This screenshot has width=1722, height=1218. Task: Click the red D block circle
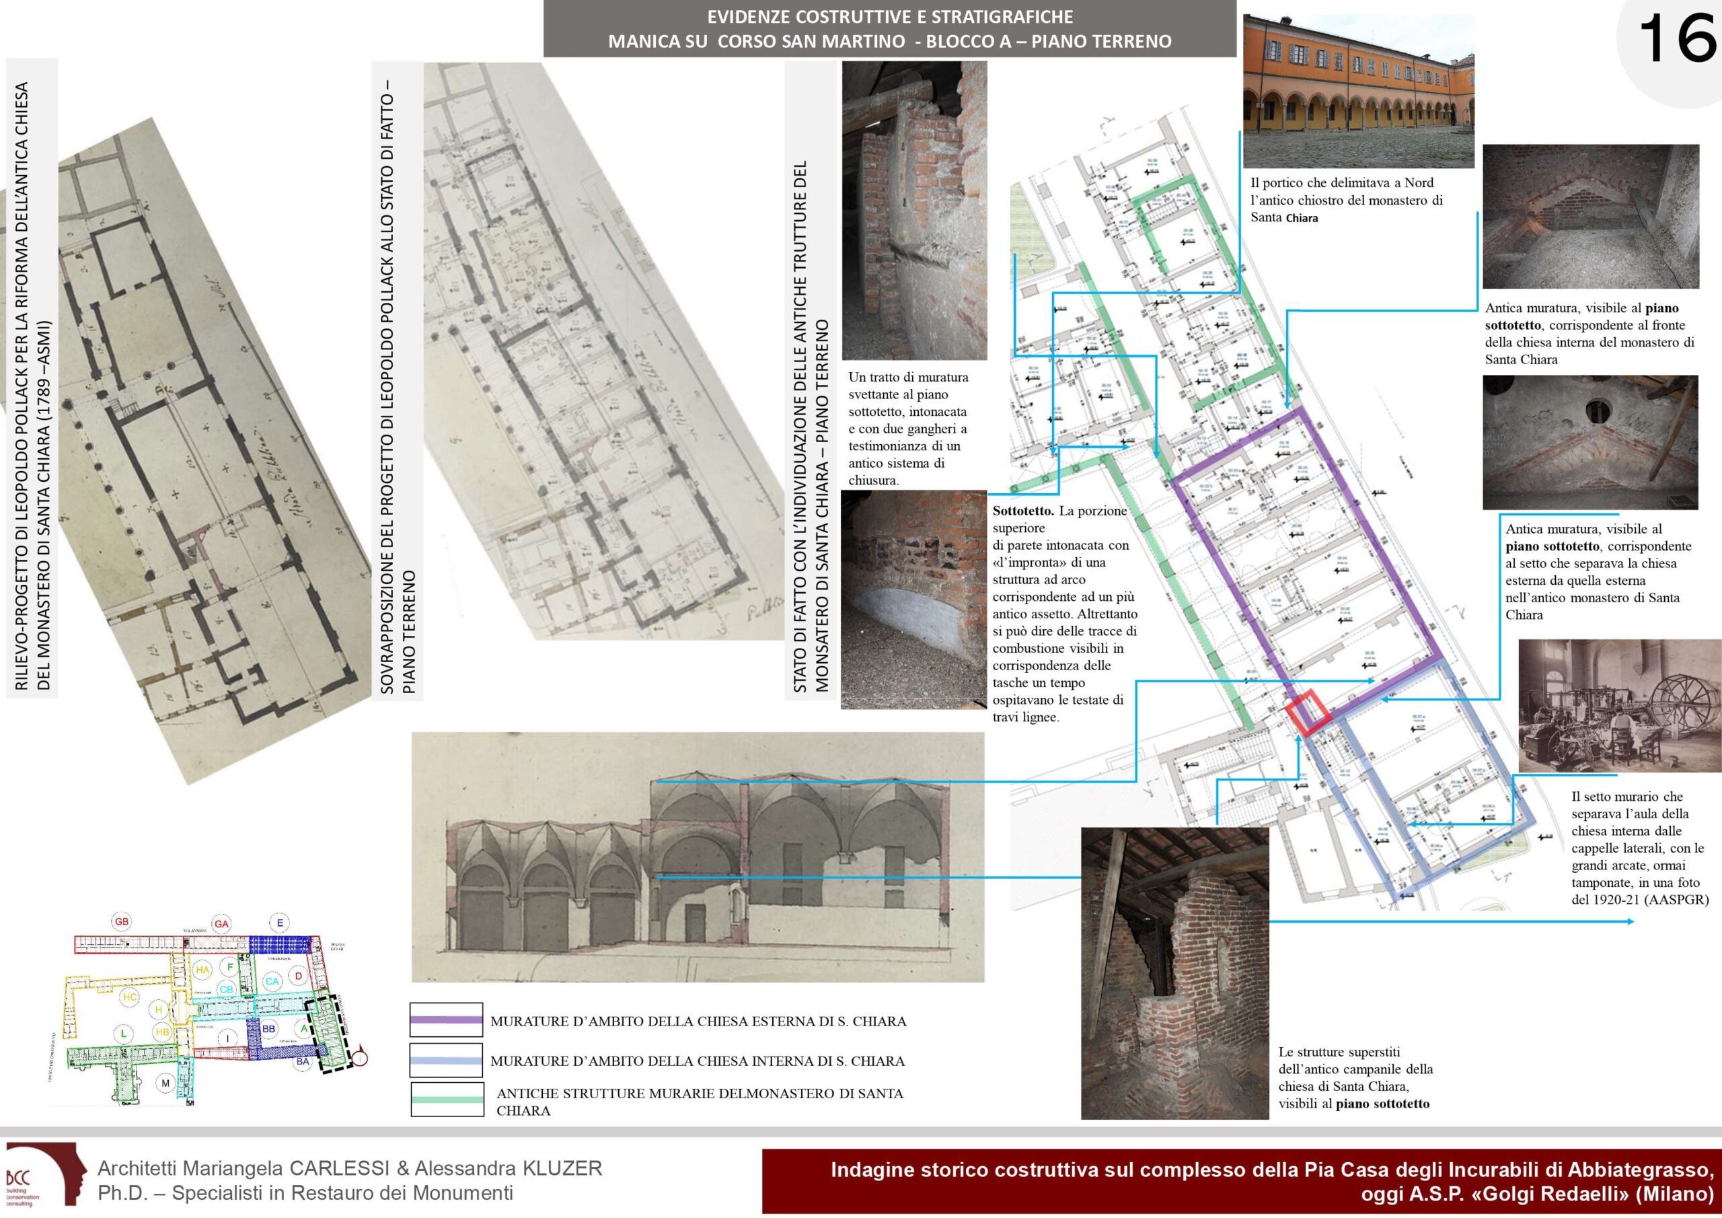[x=299, y=976]
